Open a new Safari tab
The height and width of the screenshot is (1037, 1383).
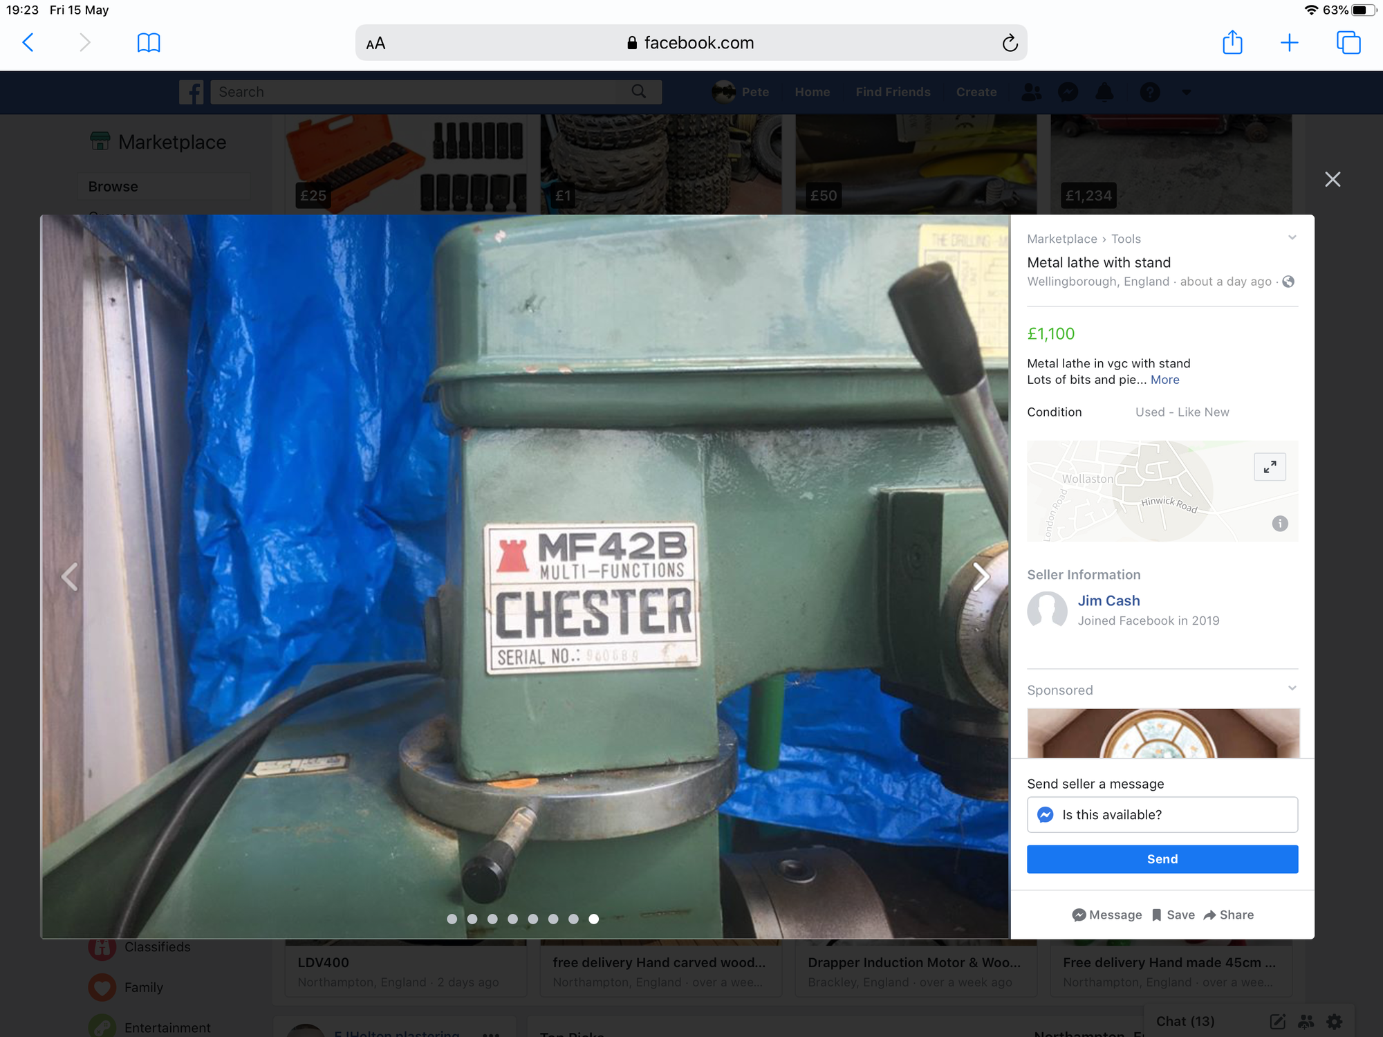1289,43
